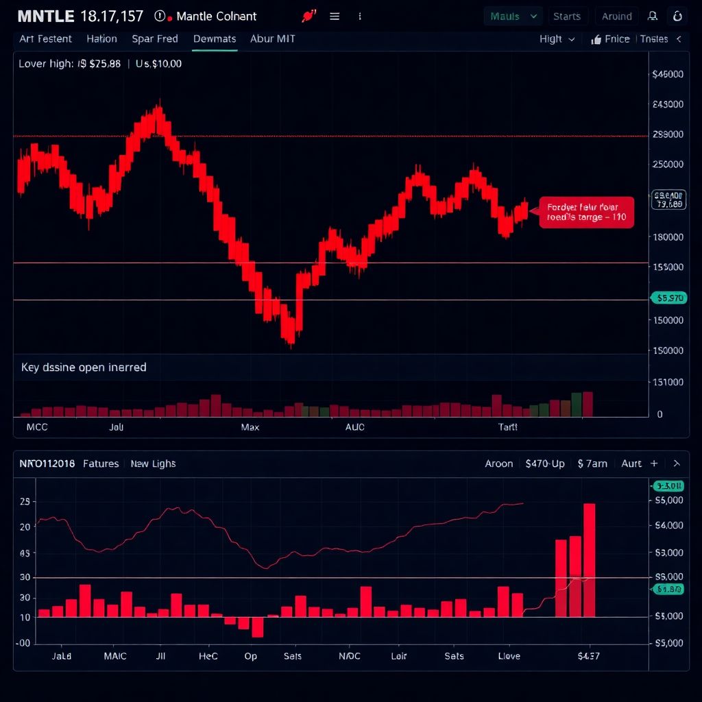
Task: Click the circular icon at top-right corner
Action: [x=677, y=16]
